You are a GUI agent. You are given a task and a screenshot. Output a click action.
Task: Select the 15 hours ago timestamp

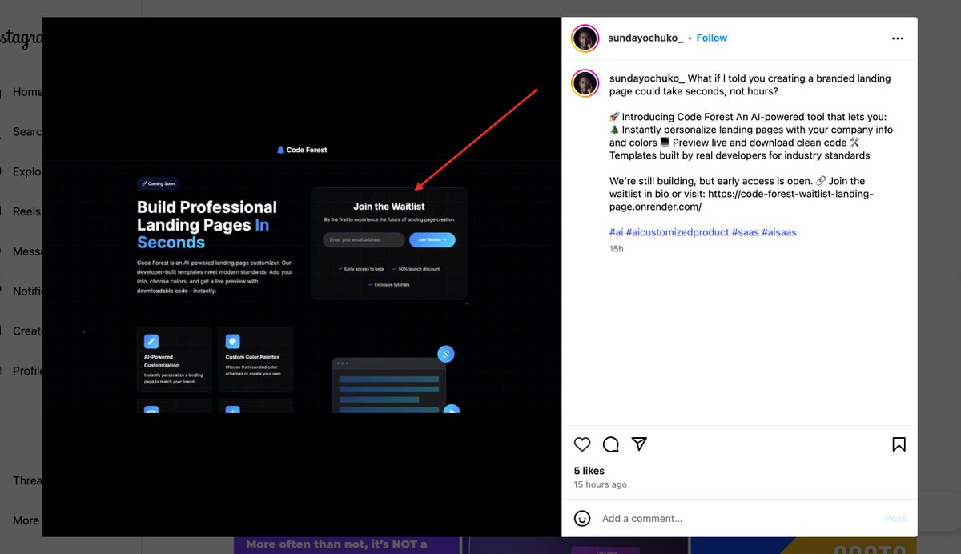[601, 484]
